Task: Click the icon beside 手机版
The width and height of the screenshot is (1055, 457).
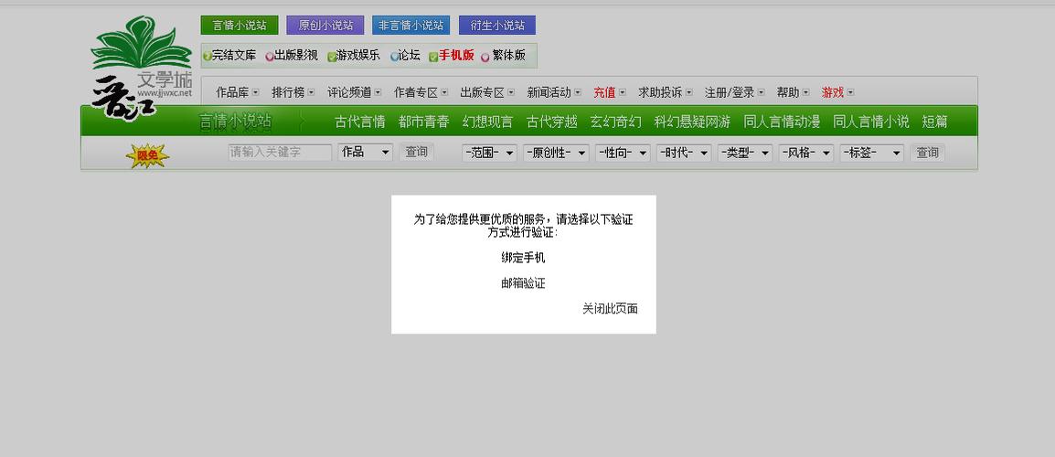Action: pos(433,57)
